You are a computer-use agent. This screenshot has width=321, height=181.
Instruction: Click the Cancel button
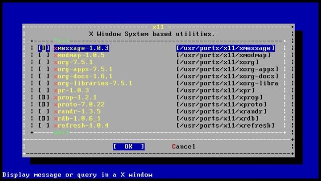pyautogui.click(x=184, y=146)
